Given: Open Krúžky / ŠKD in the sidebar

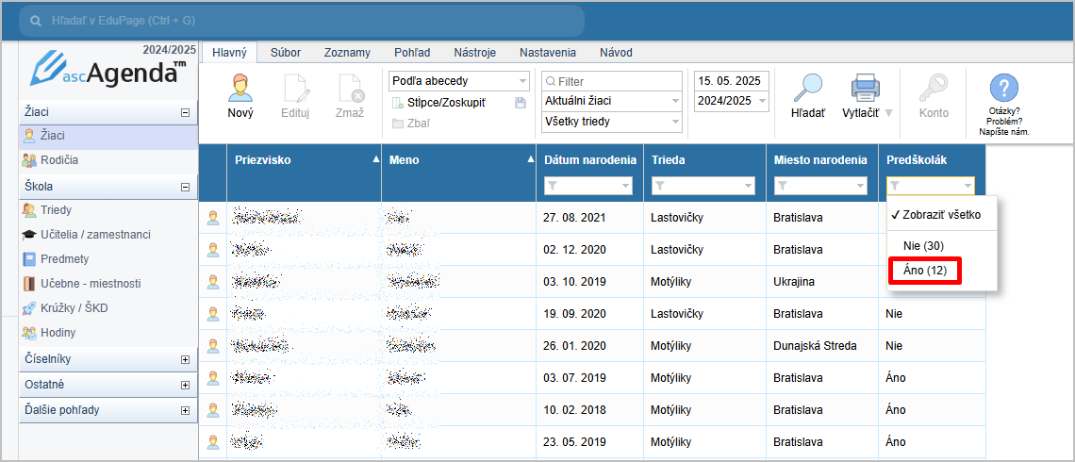Looking at the screenshot, I should [75, 308].
